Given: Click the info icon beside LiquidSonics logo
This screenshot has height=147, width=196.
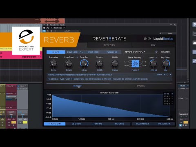Looking at the screenshot, I should 149,39.
